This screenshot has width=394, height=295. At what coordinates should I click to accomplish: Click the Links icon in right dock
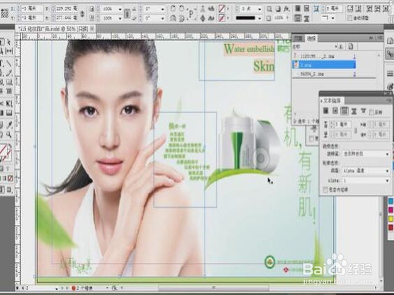pos(390,53)
